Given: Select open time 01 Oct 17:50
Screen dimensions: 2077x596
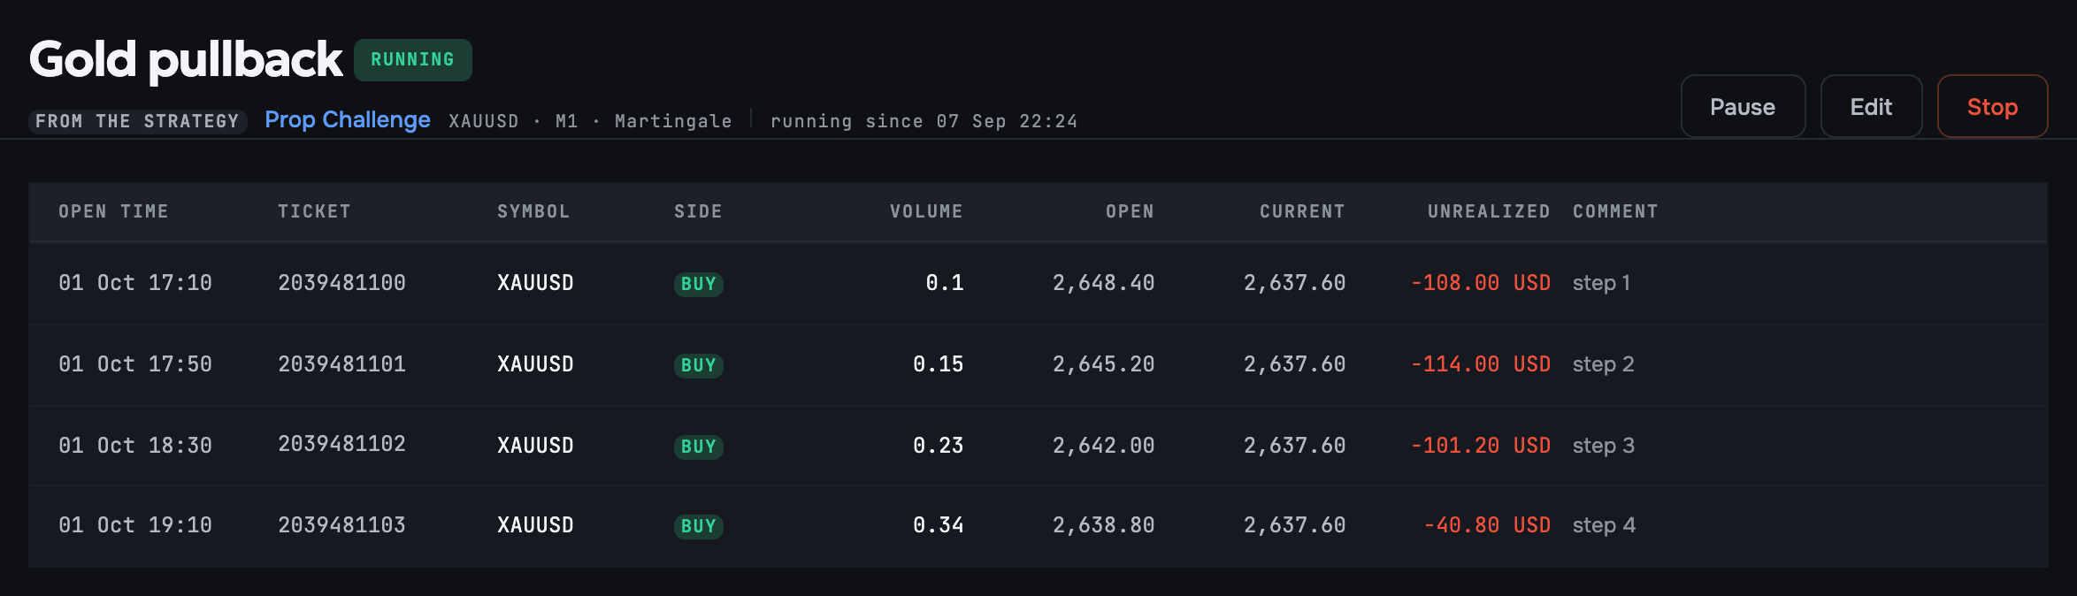Looking at the screenshot, I should (135, 364).
